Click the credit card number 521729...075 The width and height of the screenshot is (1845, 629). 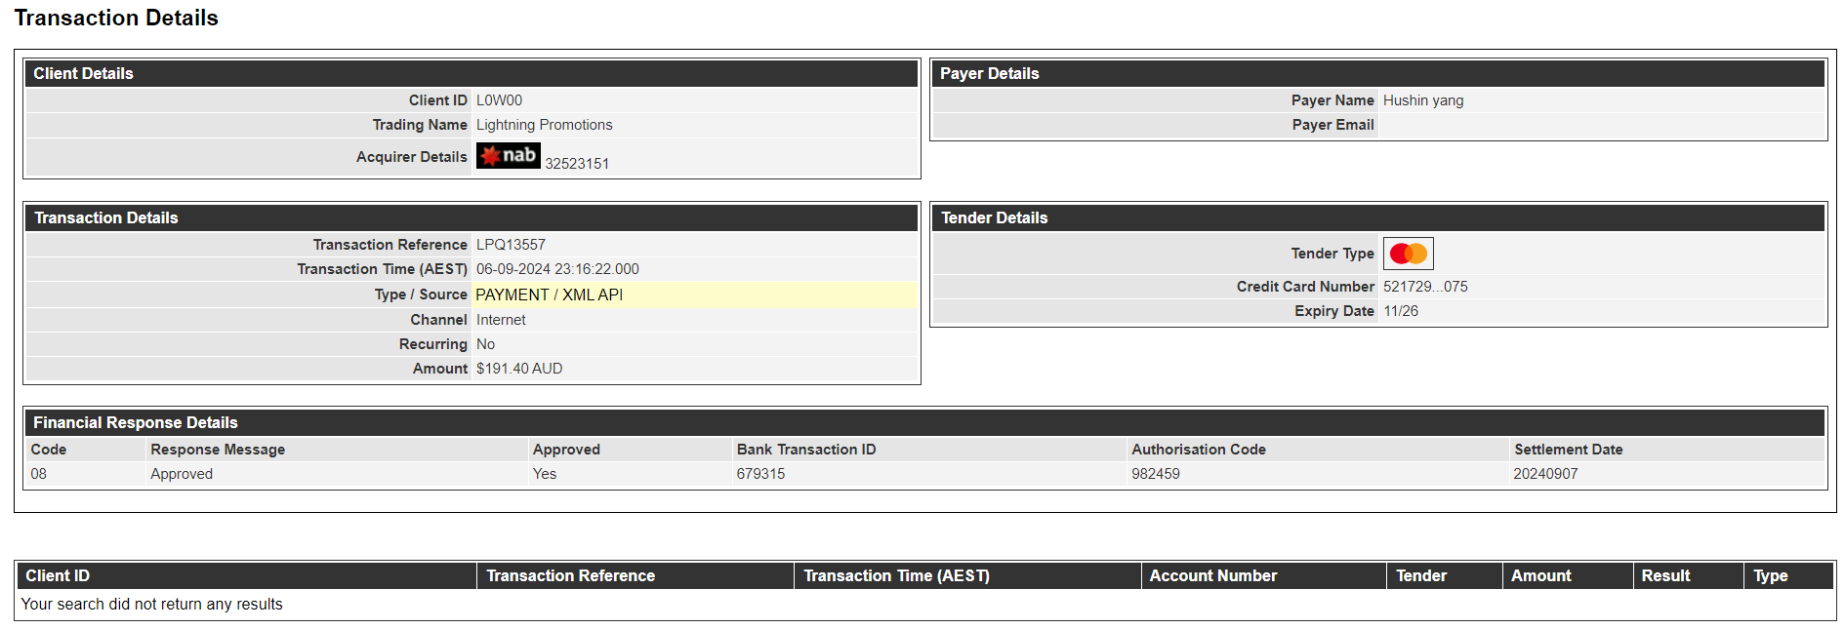tap(1425, 287)
